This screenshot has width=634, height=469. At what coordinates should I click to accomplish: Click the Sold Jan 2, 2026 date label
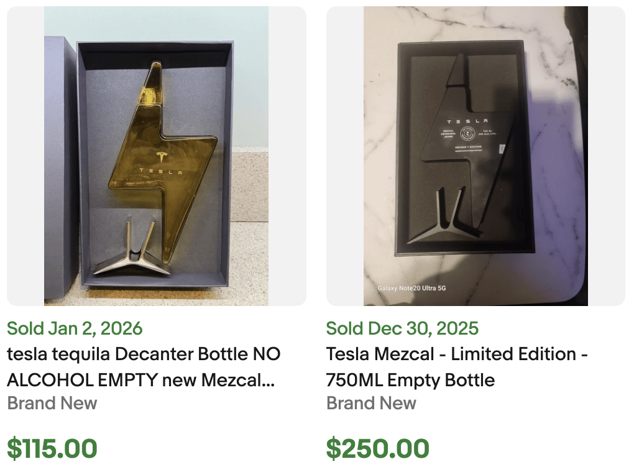pos(74,328)
